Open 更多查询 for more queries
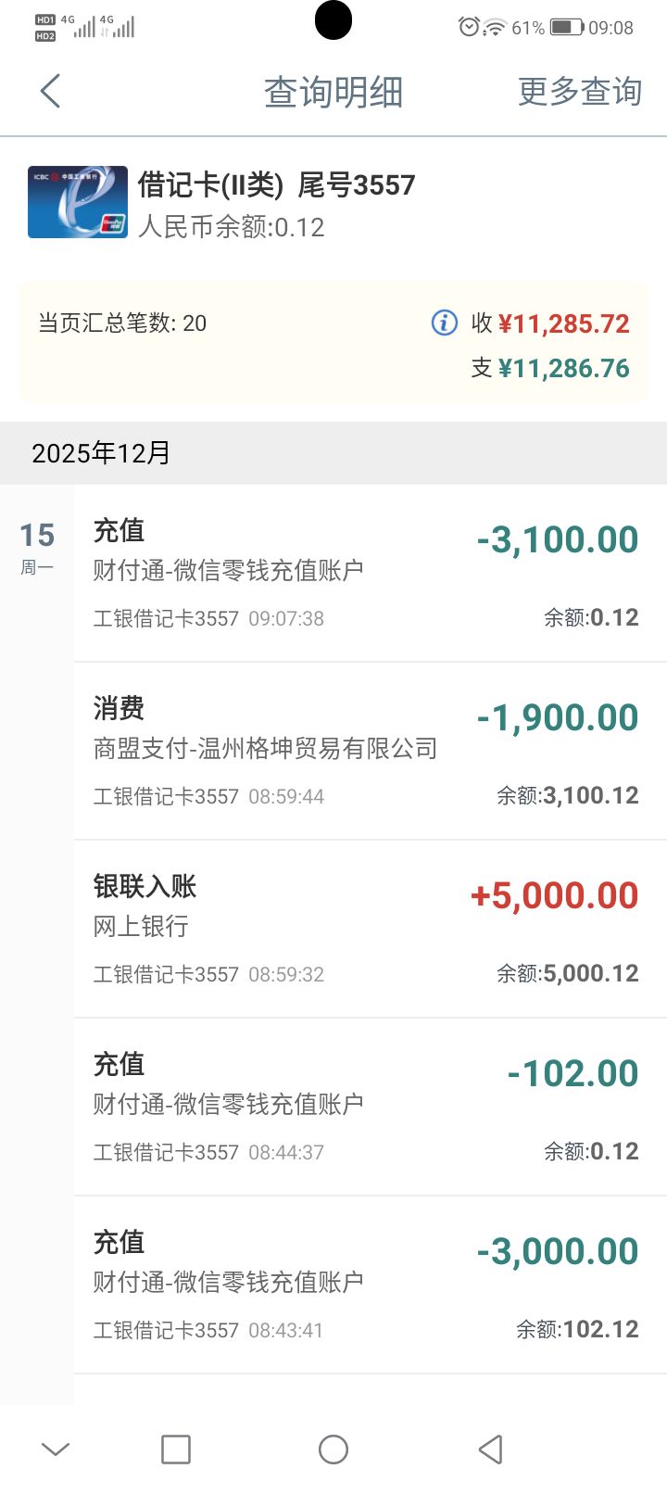The height and width of the screenshot is (1494, 667). (580, 92)
